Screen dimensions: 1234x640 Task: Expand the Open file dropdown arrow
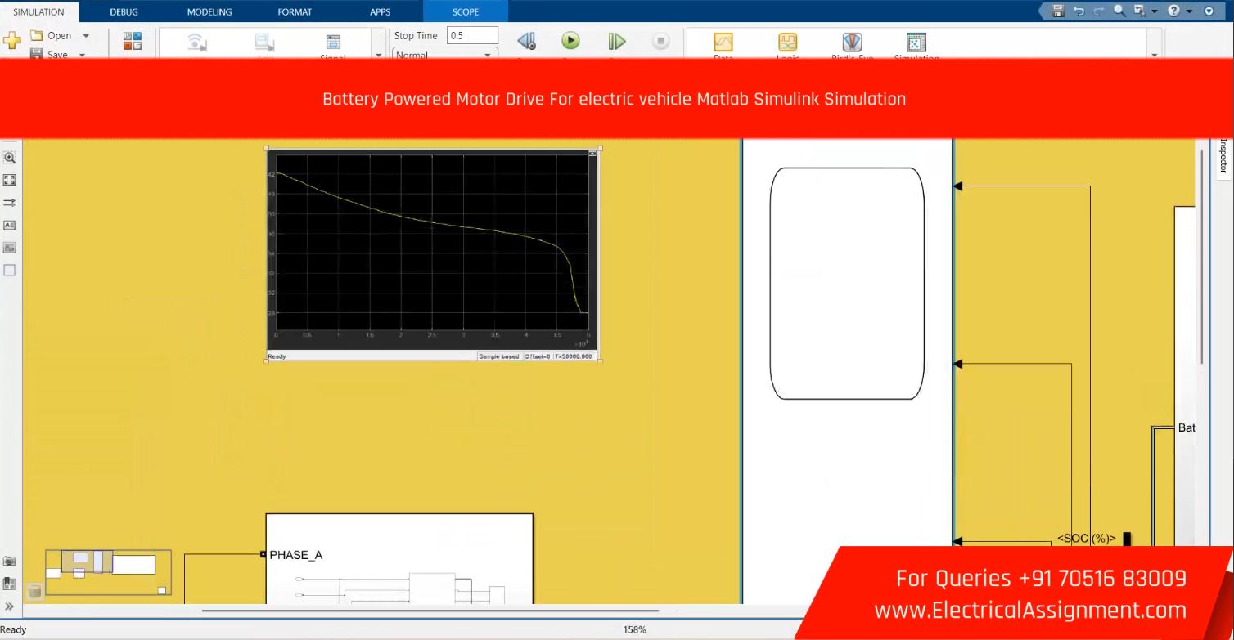point(86,36)
